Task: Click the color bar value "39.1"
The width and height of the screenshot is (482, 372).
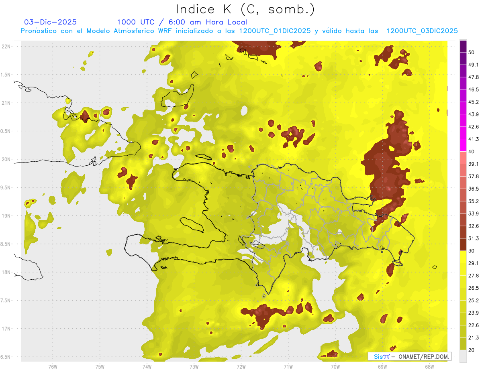Action: (x=474, y=164)
